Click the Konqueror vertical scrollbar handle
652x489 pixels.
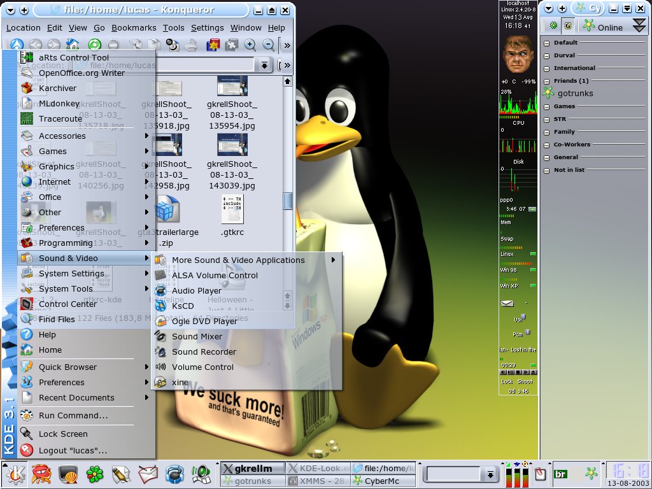[x=287, y=201]
